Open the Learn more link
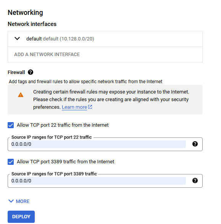 click(74, 107)
